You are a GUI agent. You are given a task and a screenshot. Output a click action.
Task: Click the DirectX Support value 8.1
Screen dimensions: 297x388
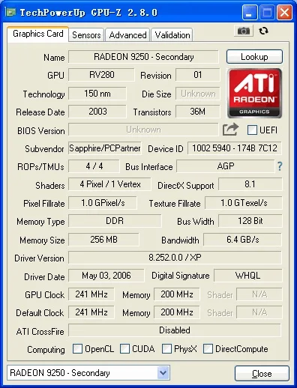(x=250, y=184)
